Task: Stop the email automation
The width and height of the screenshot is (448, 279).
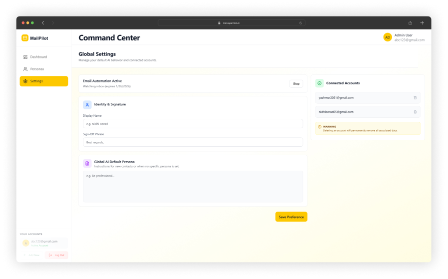Action: coord(296,83)
